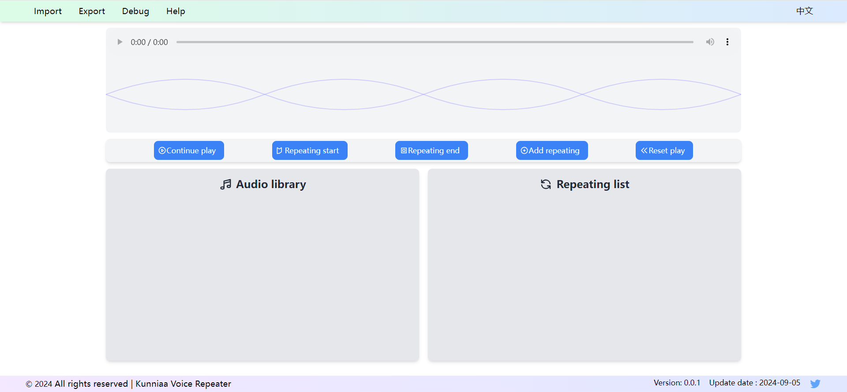This screenshot has height=392, width=847.
Task: Click the Repeating list heading text
Action: [593, 185]
